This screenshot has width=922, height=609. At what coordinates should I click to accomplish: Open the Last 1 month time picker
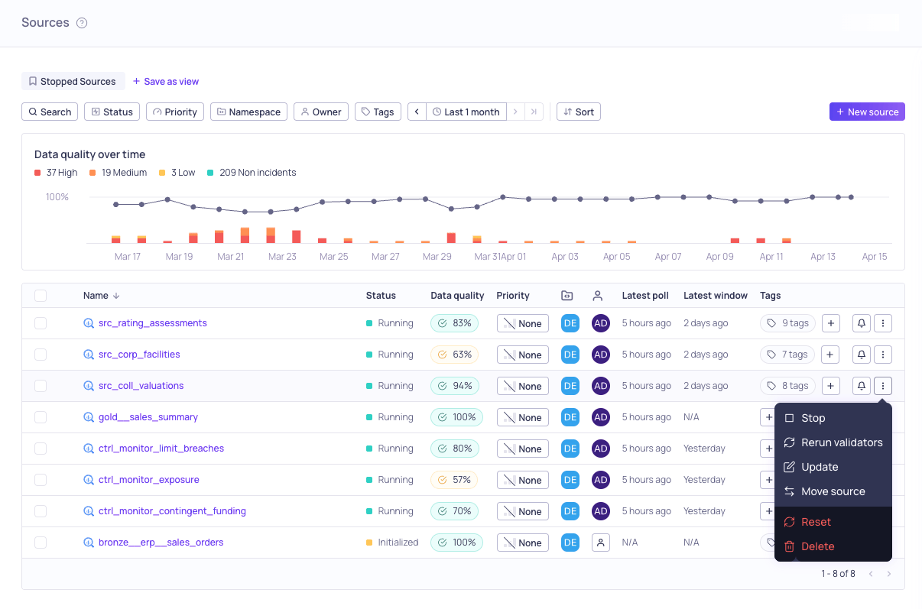[x=466, y=112]
